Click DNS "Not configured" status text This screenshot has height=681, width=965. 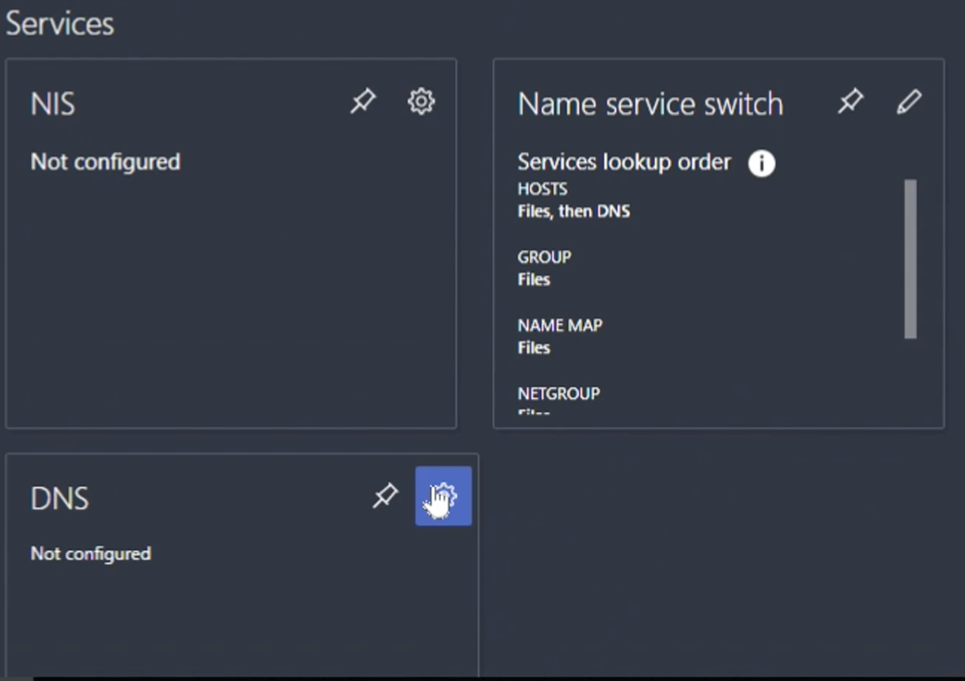click(x=90, y=554)
